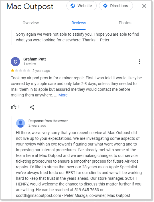
Task: Switch to the Overview tab
Action: pyautogui.click(x=31, y=23)
